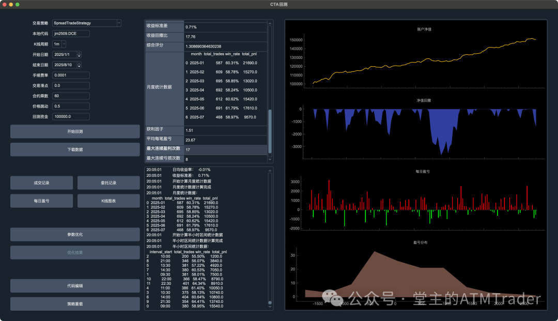
Task: Select the 收益回撤比 row header
Action: point(164,37)
